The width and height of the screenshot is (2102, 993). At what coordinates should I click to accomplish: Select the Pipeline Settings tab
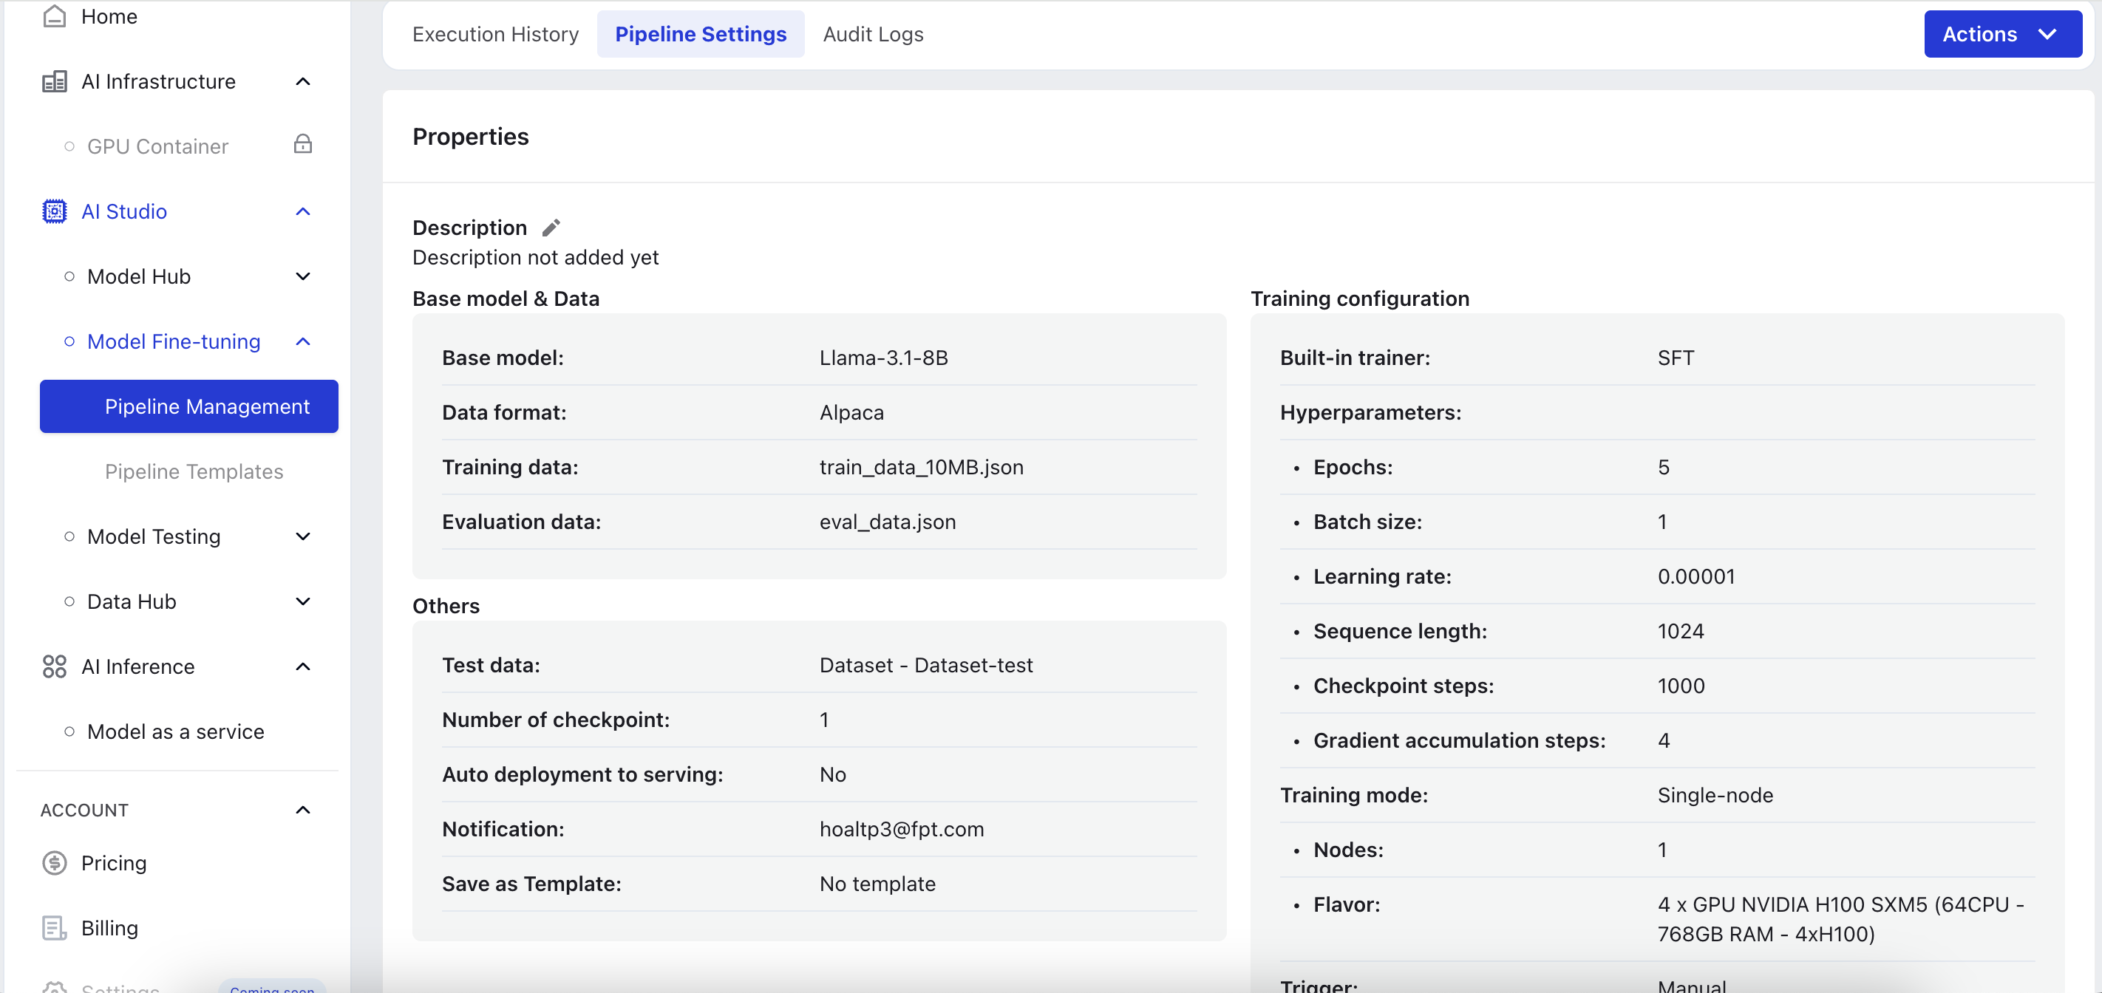(x=701, y=34)
